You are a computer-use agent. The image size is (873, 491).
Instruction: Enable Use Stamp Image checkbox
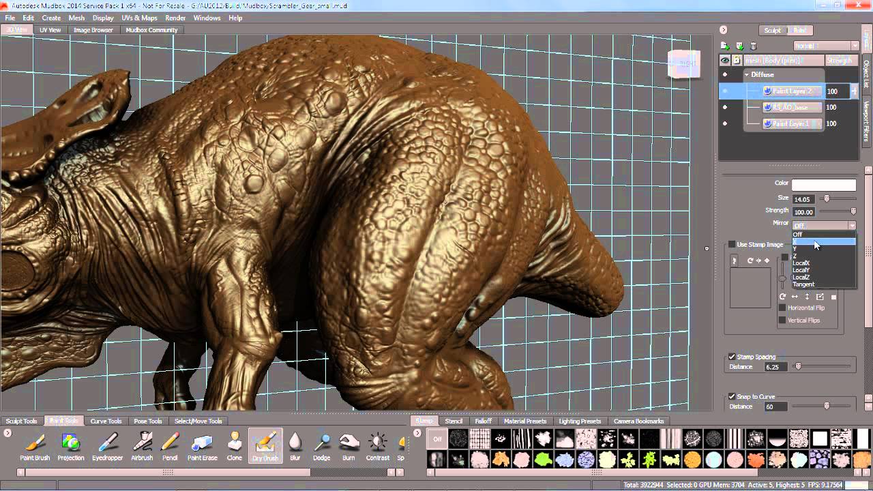point(732,244)
